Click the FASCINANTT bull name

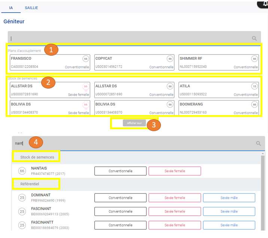coord(42,222)
